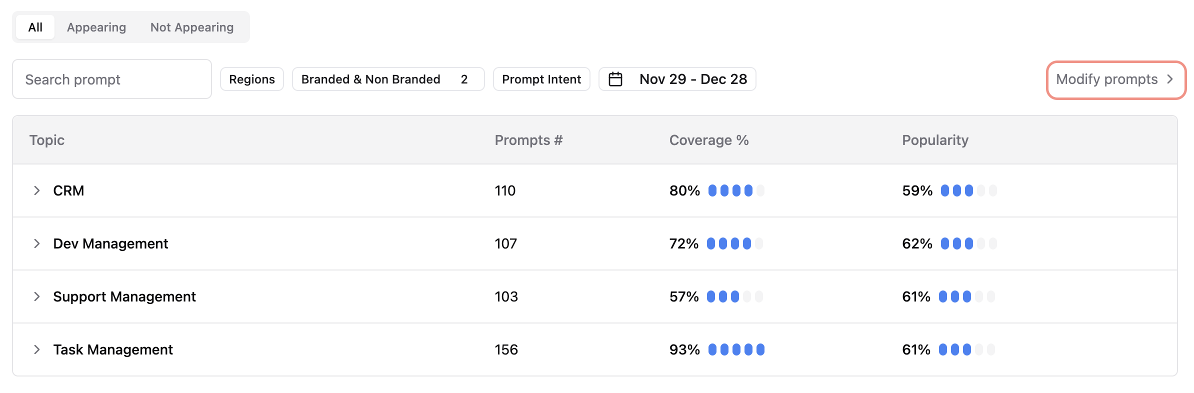Expand the Task Management topic row
The height and width of the screenshot is (393, 1194).
click(x=36, y=349)
